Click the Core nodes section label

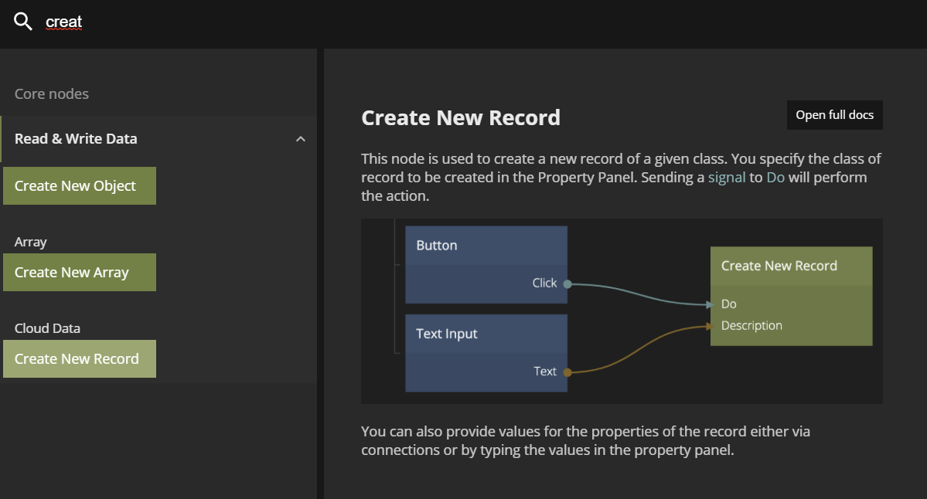pyautogui.click(x=52, y=94)
